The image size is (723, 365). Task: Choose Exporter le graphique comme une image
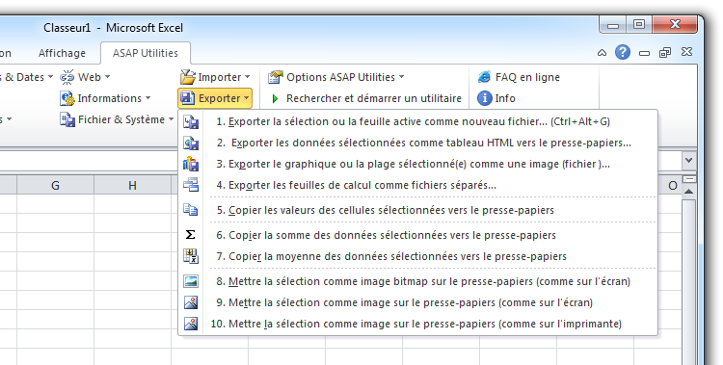(417, 164)
